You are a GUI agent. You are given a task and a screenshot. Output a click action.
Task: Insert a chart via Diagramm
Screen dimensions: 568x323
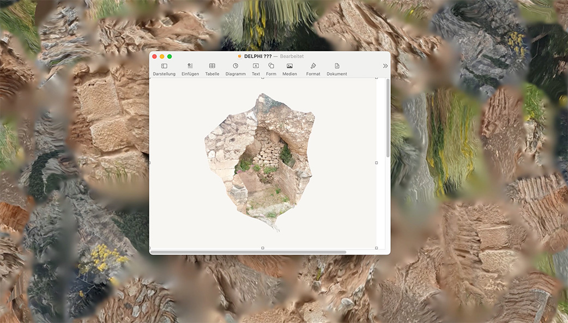[235, 69]
